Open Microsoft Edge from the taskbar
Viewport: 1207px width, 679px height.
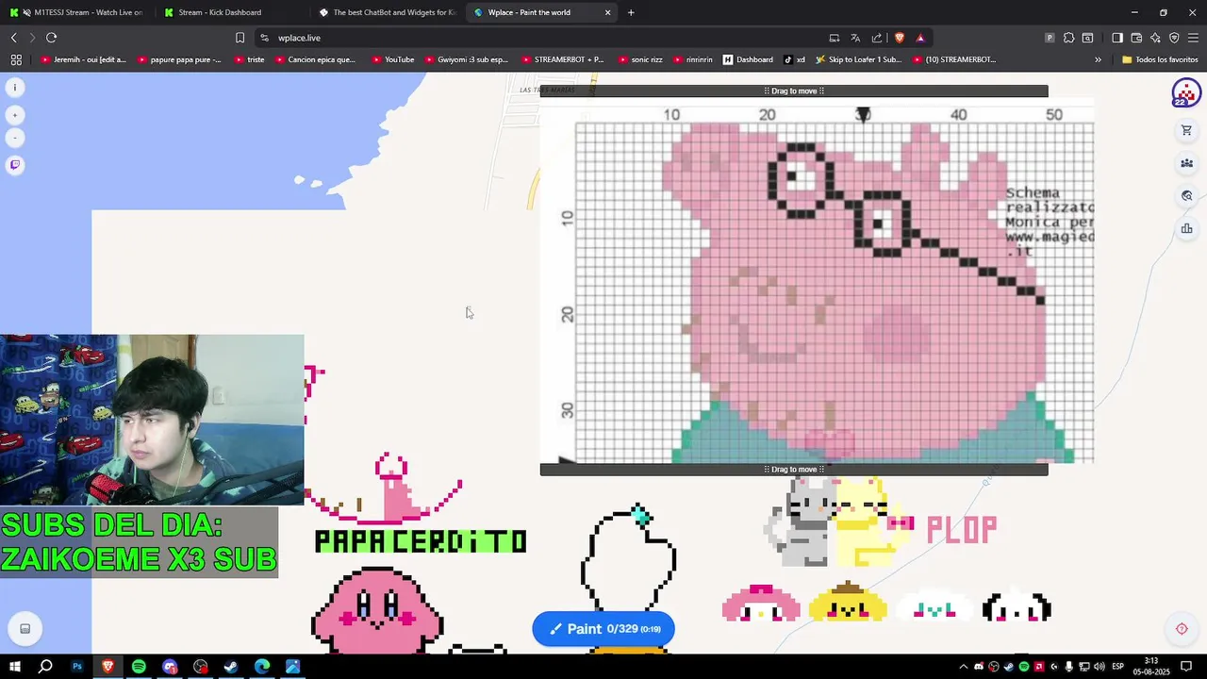(262, 667)
